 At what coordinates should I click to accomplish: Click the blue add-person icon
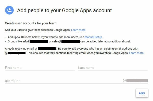click(9, 10)
